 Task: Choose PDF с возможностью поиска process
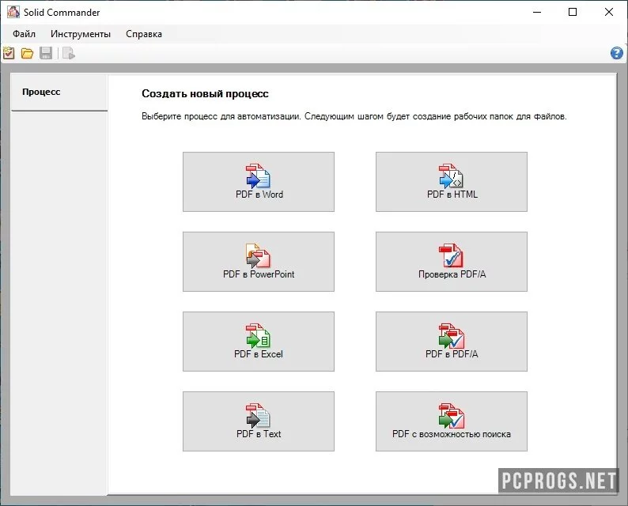pyautogui.click(x=452, y=421)
